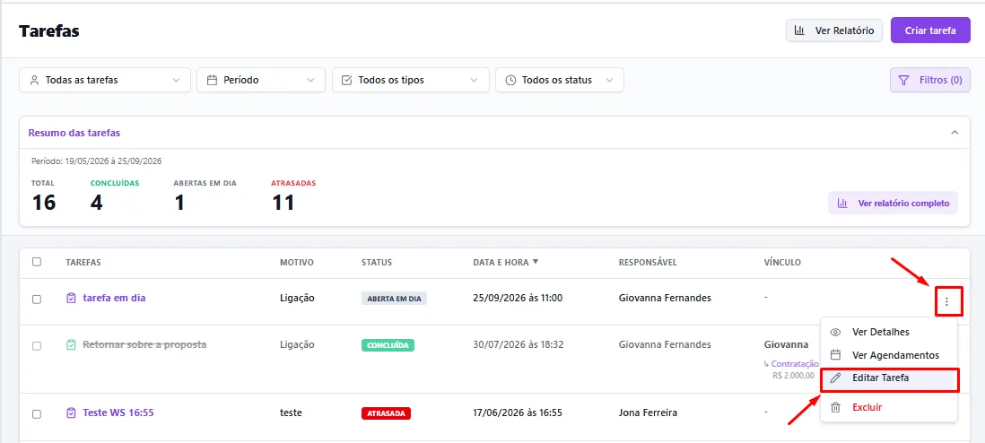The image size is (985, 443).
Task: Click the clipboard icon beside tarefa em dia
Action: point(71,299)
